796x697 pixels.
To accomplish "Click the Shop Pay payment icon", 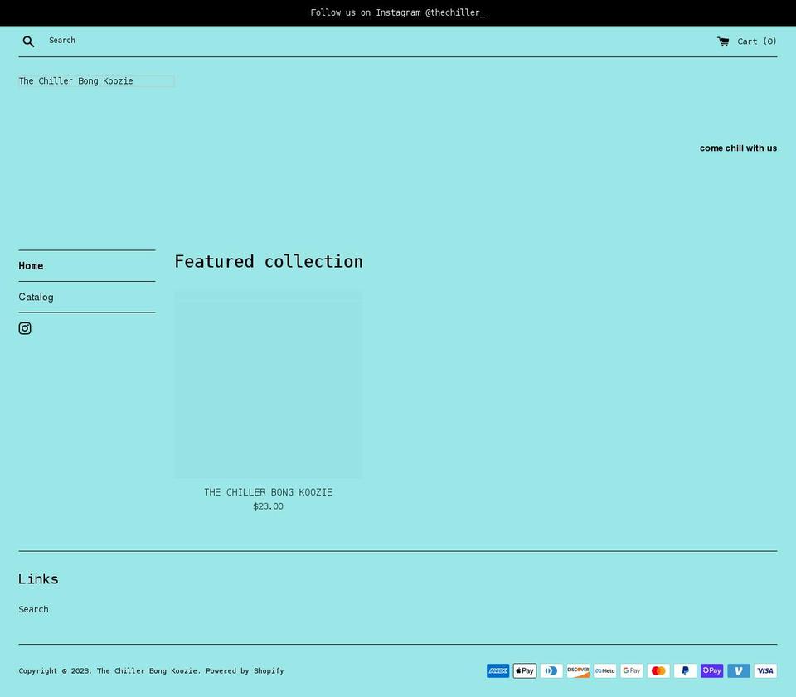I will click(x=711, y=670).
